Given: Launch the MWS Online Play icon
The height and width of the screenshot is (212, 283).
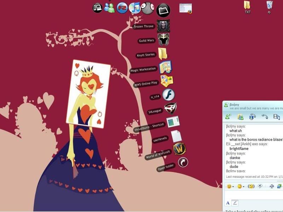Looking at the screenshot, I should pos(167,81).
